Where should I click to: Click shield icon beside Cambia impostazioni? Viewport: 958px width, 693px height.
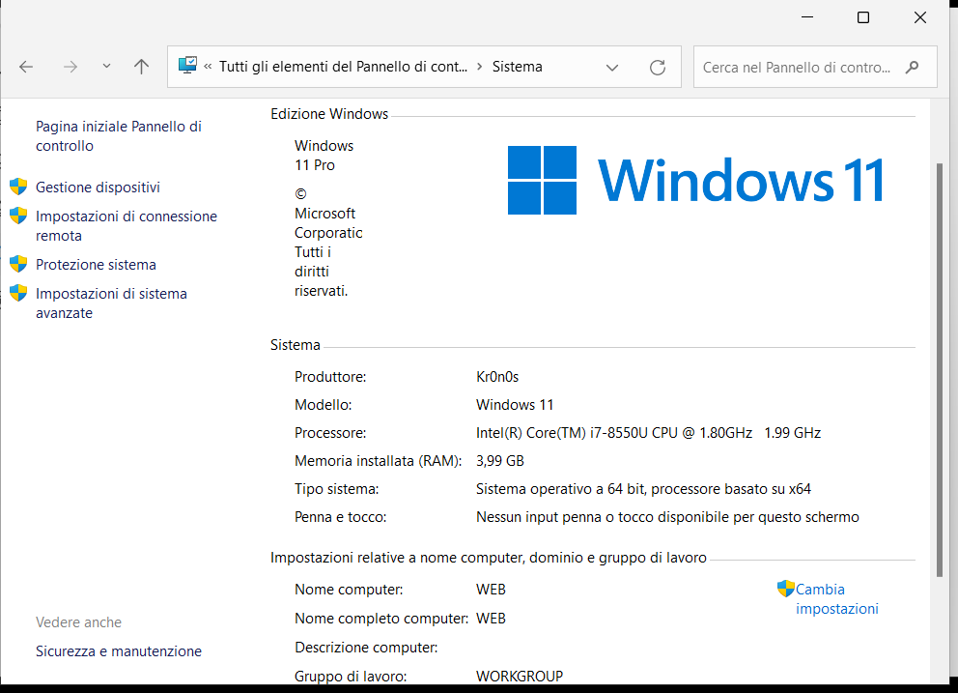click(786, 589)
